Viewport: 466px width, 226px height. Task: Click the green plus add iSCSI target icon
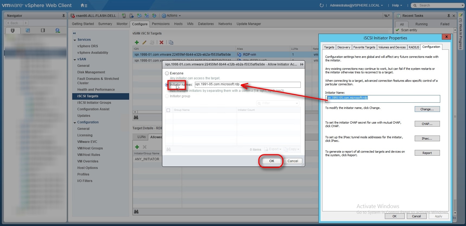click(137, 42)
